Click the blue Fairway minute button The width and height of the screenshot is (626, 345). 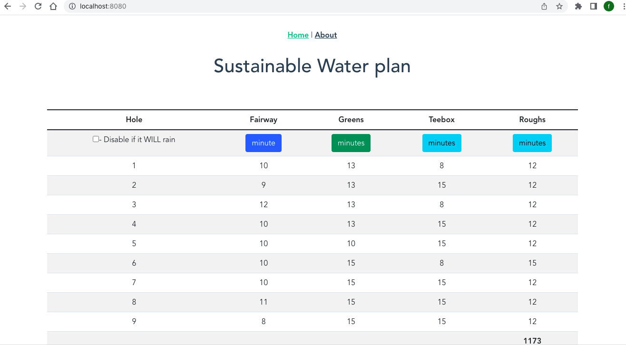point(264,143)
